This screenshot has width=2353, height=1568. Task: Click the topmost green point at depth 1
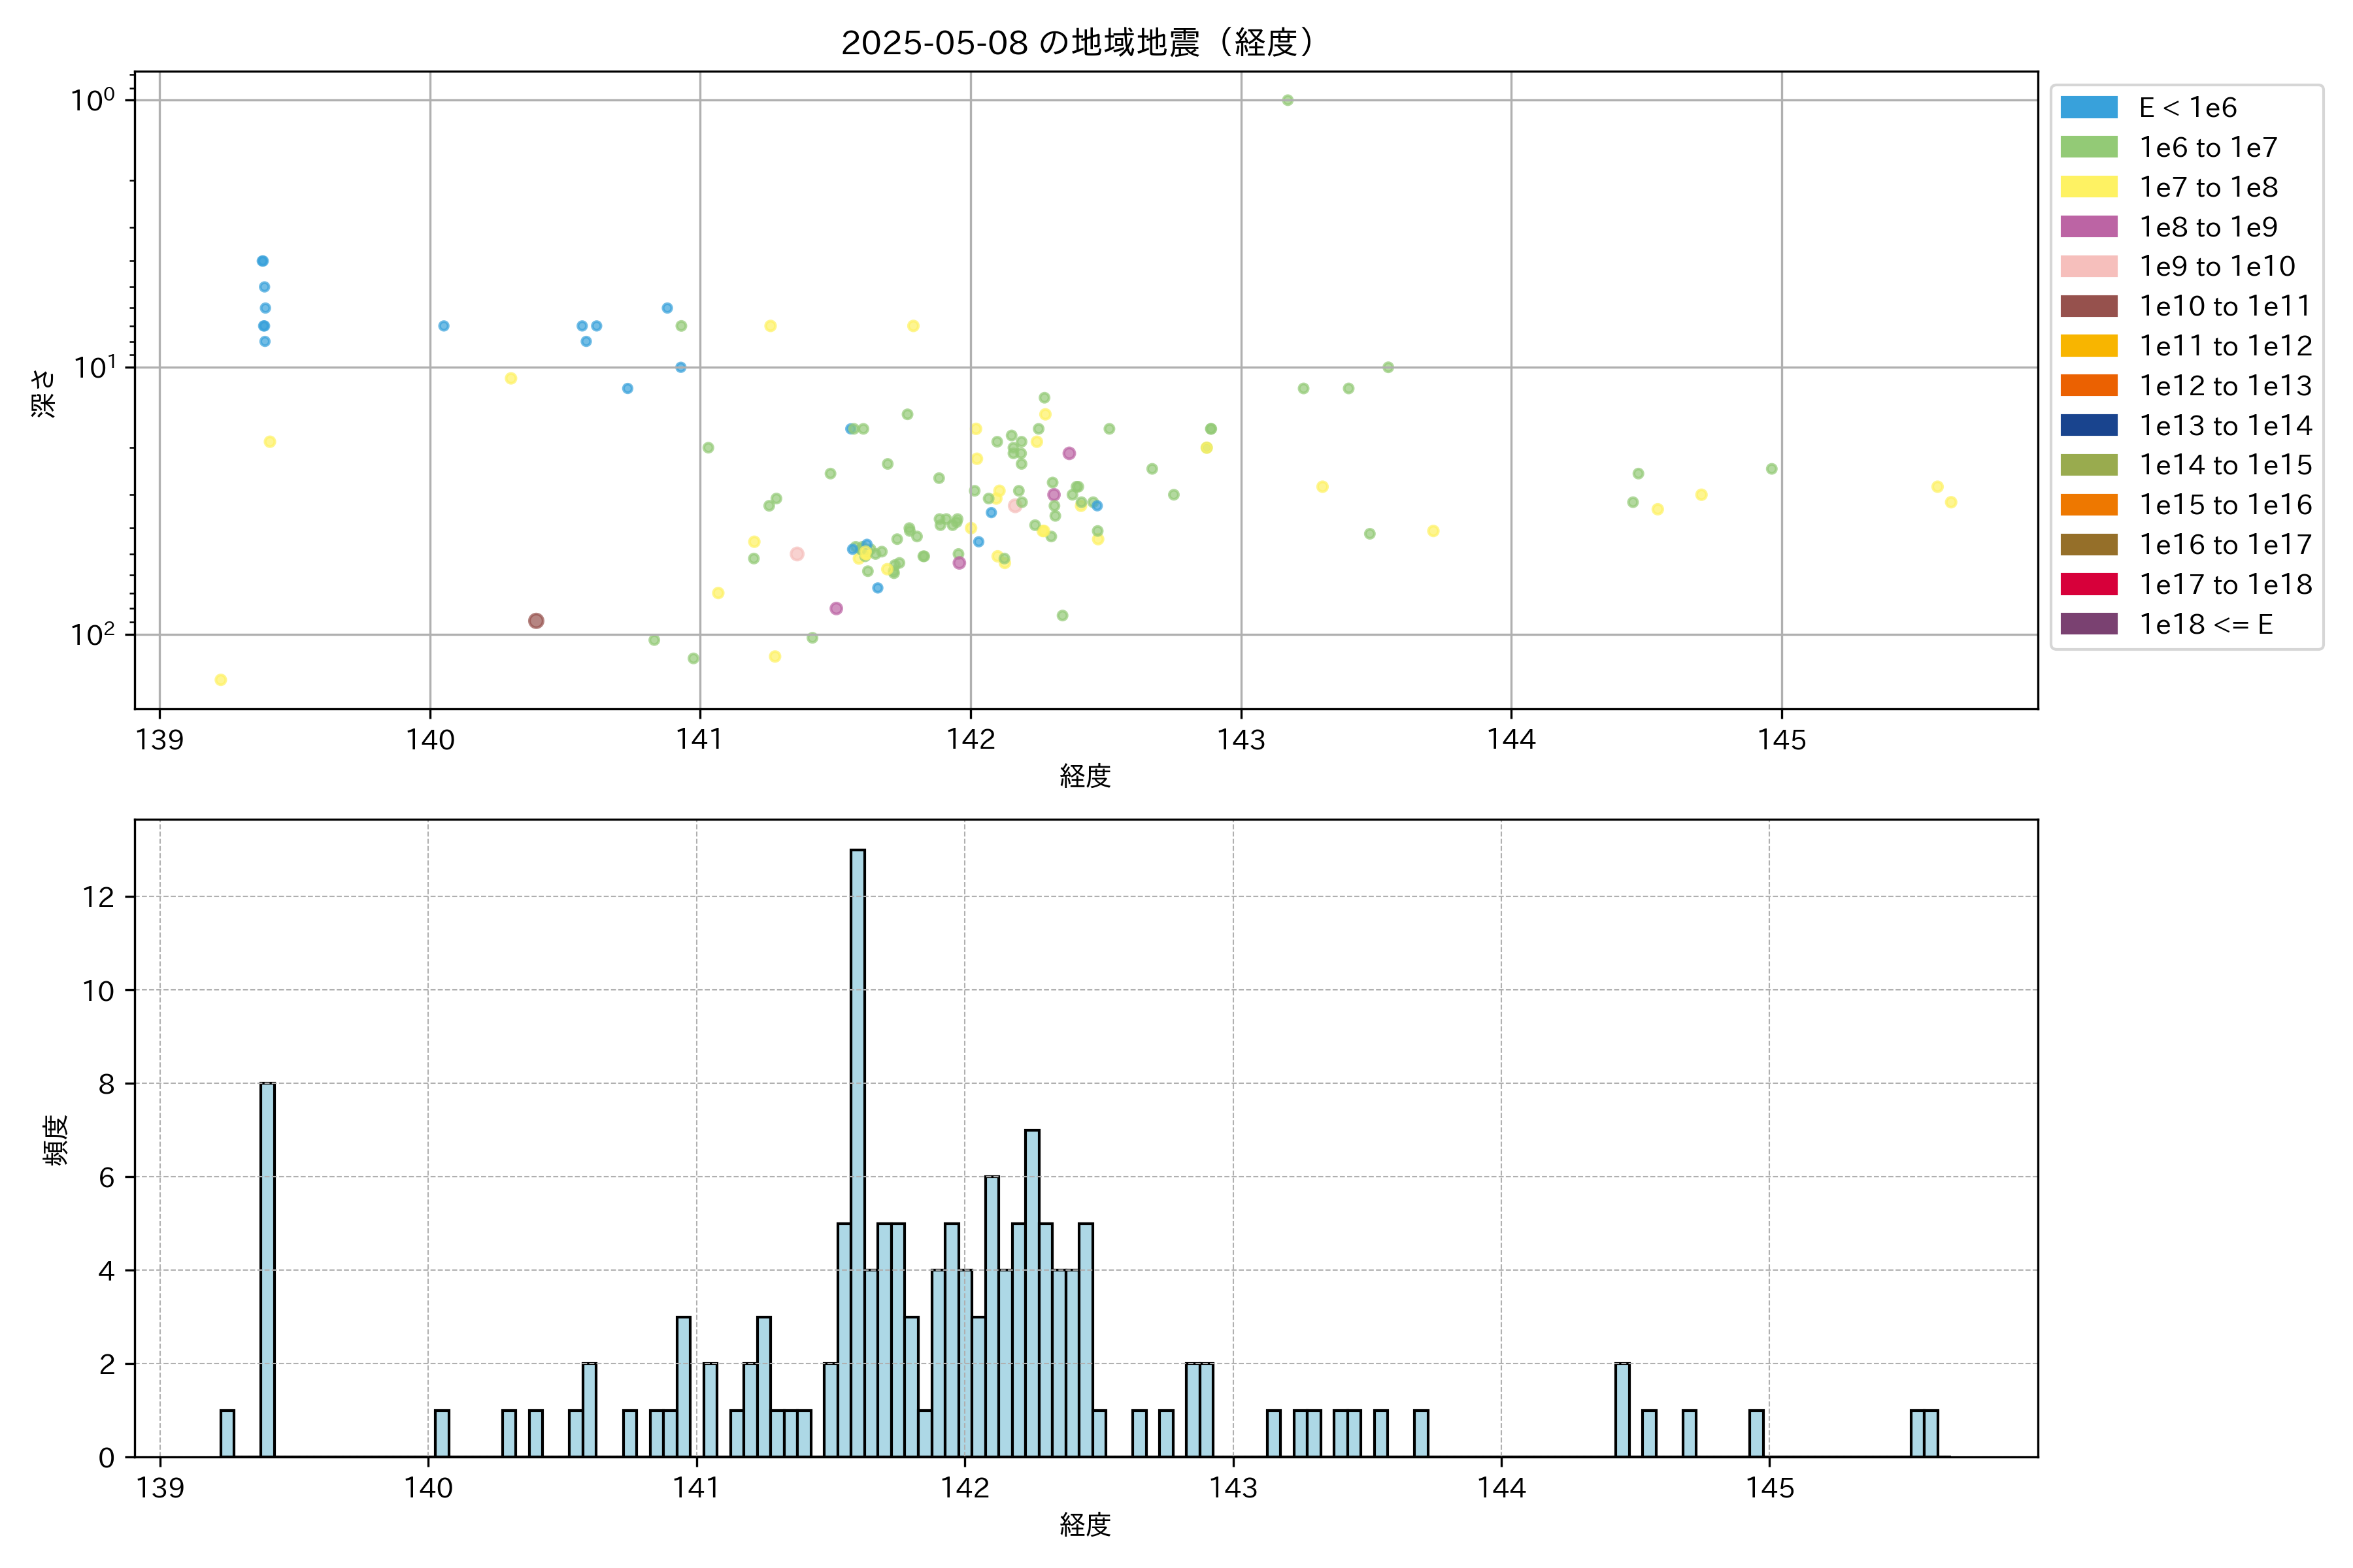pos(1288,100)
